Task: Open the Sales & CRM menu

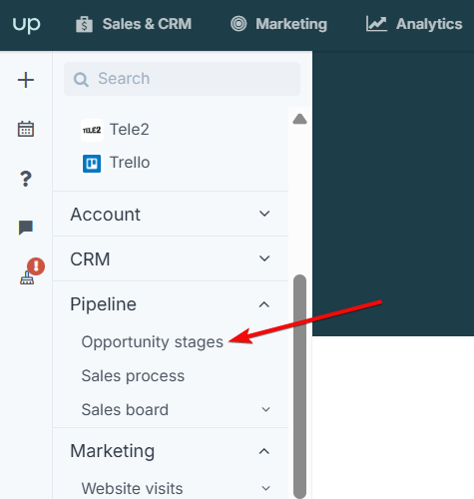Action: (134, 24)
